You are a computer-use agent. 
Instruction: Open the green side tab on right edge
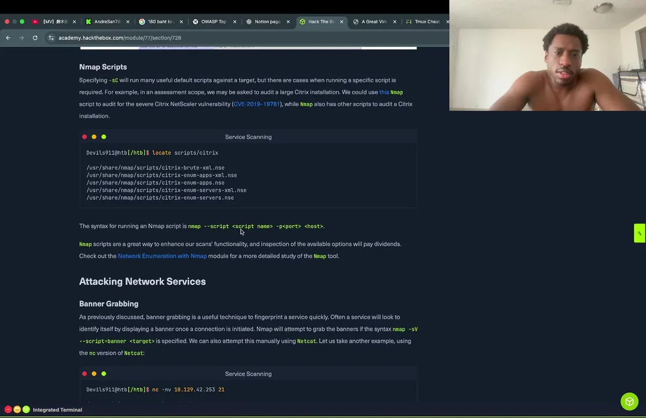point(640,233)
